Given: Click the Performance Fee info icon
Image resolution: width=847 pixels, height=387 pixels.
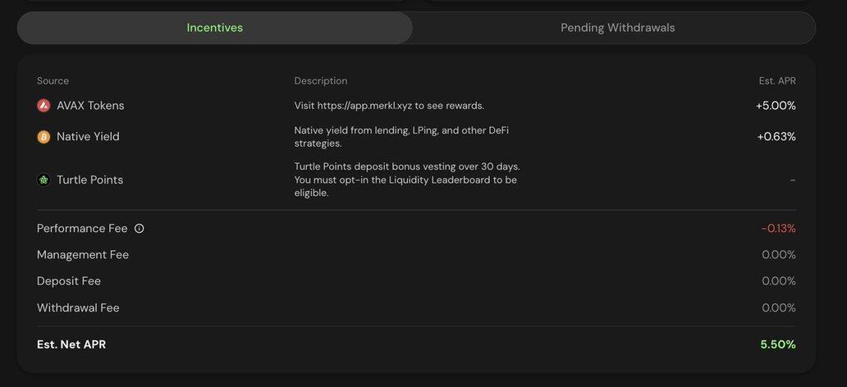Looking at the screenshot, I should coord(140,229).
